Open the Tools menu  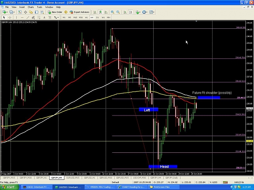[39, 7]
